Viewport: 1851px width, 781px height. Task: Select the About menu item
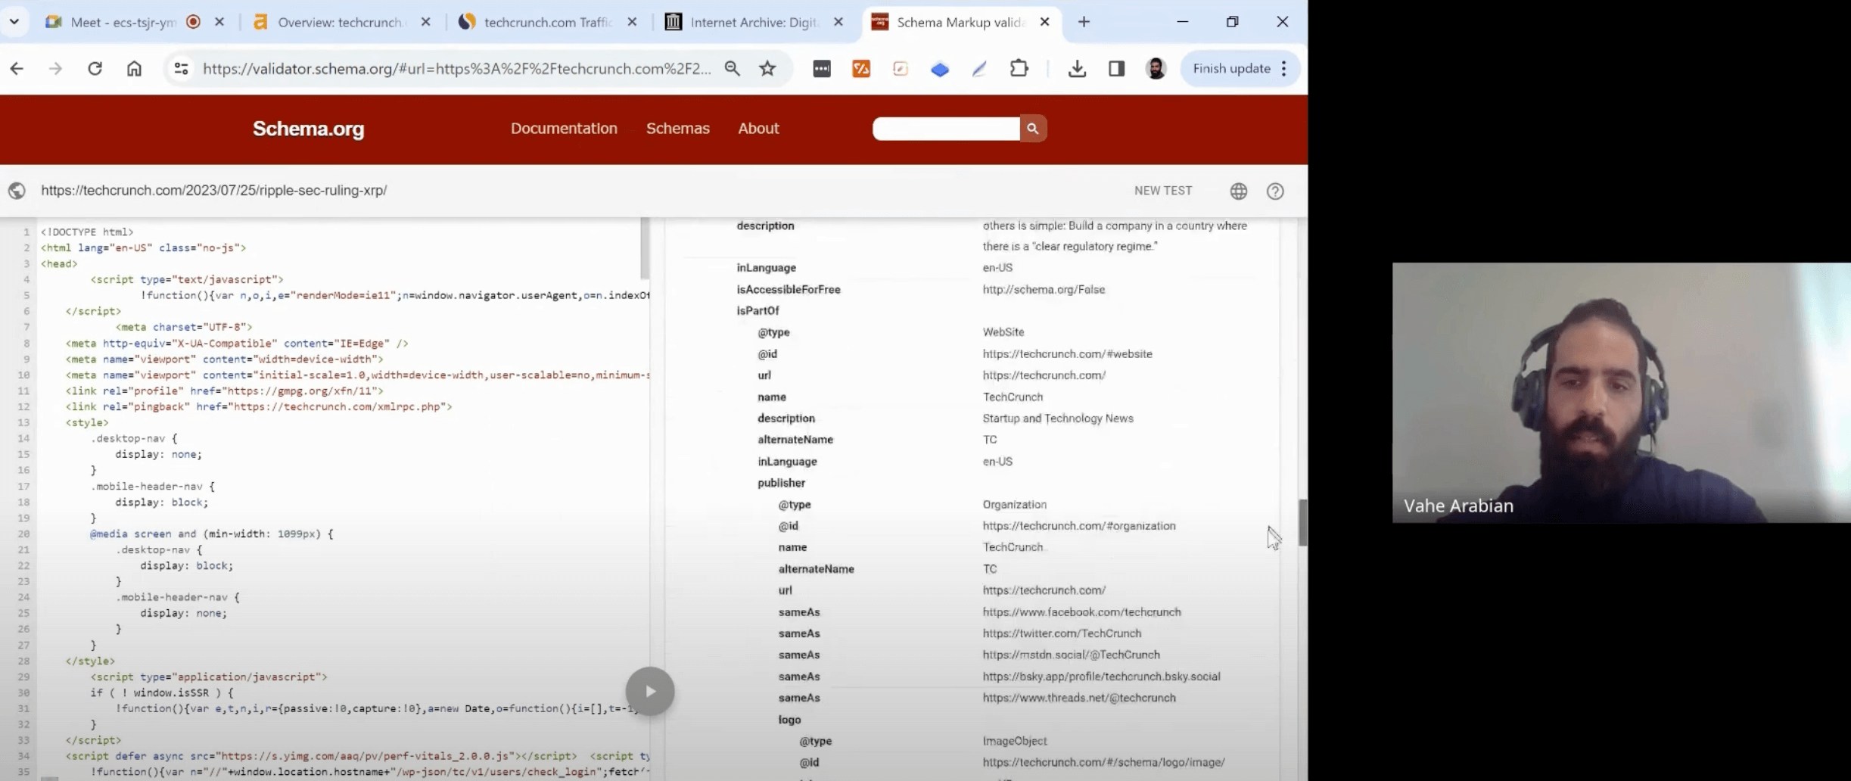(x=758, y=128)
